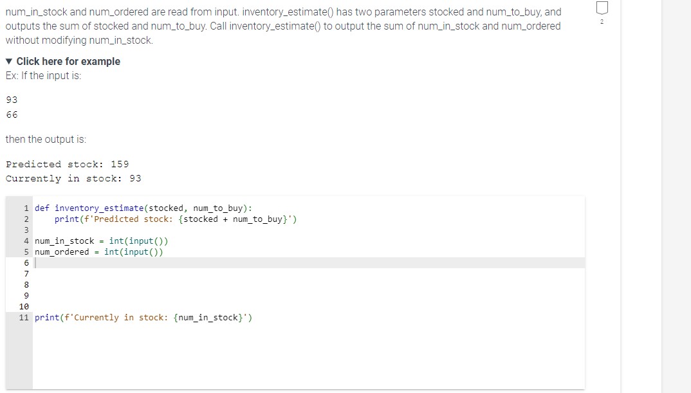Image resolution: width=691 pixels, height=393 pixels.
Task: Select the number 2 below the bookmark icon
Action: (x=602, y=20)
